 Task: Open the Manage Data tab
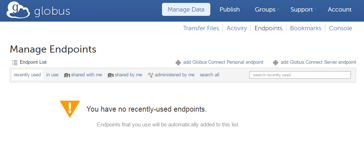click(x=186, y=10)
